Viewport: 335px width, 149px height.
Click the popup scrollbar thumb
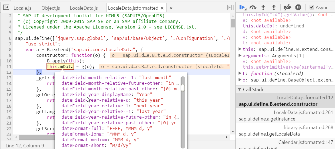[x=183, y=88]
